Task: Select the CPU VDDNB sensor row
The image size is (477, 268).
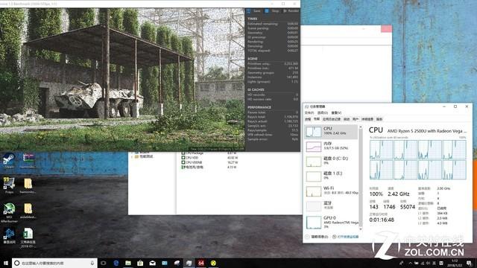Action: (x=209, y=162)
